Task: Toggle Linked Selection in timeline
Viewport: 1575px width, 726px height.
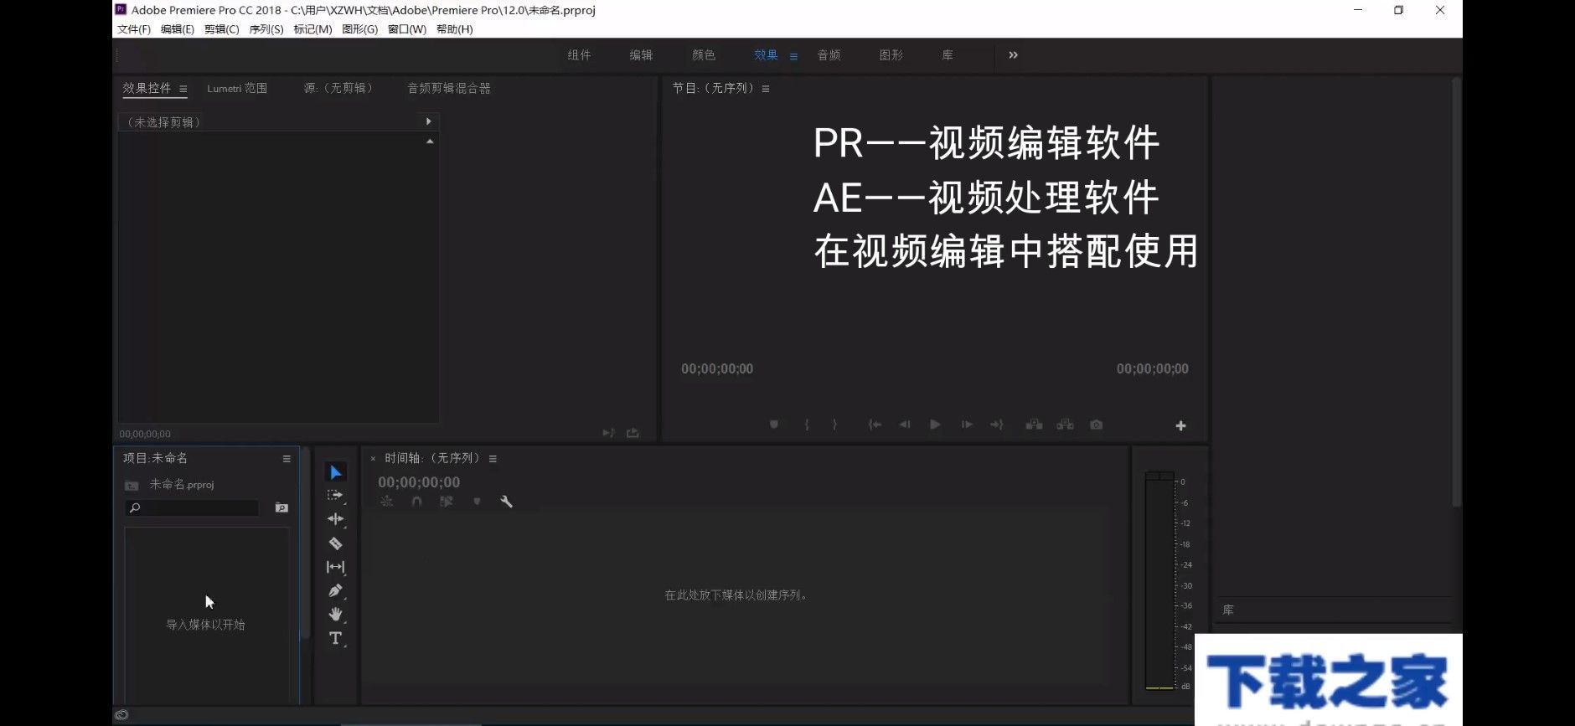Action: (x=447, y=502)
